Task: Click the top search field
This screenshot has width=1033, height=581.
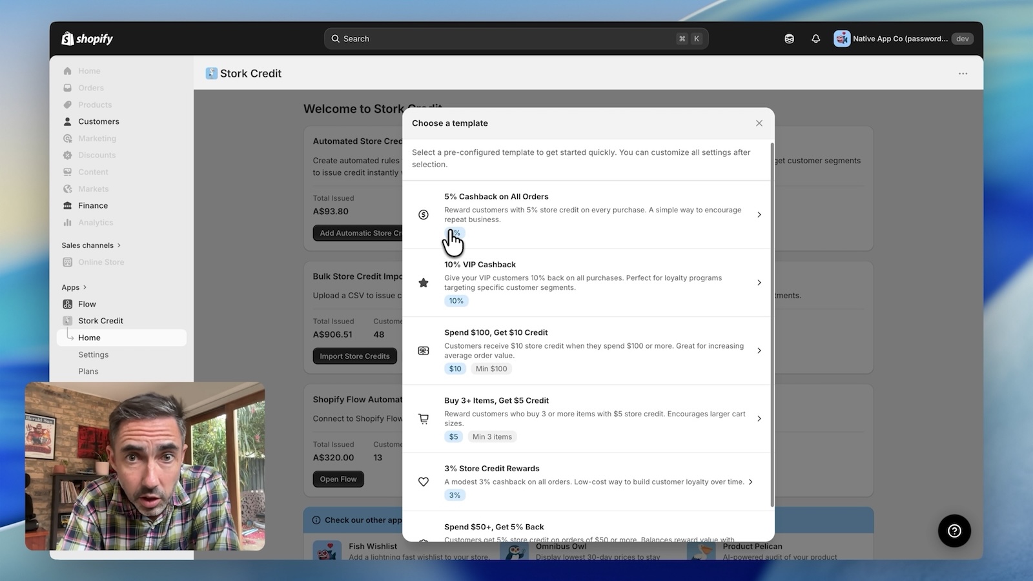Action: pos(516,39)
